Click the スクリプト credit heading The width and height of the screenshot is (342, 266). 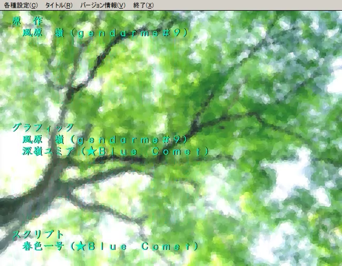point(38,234)
